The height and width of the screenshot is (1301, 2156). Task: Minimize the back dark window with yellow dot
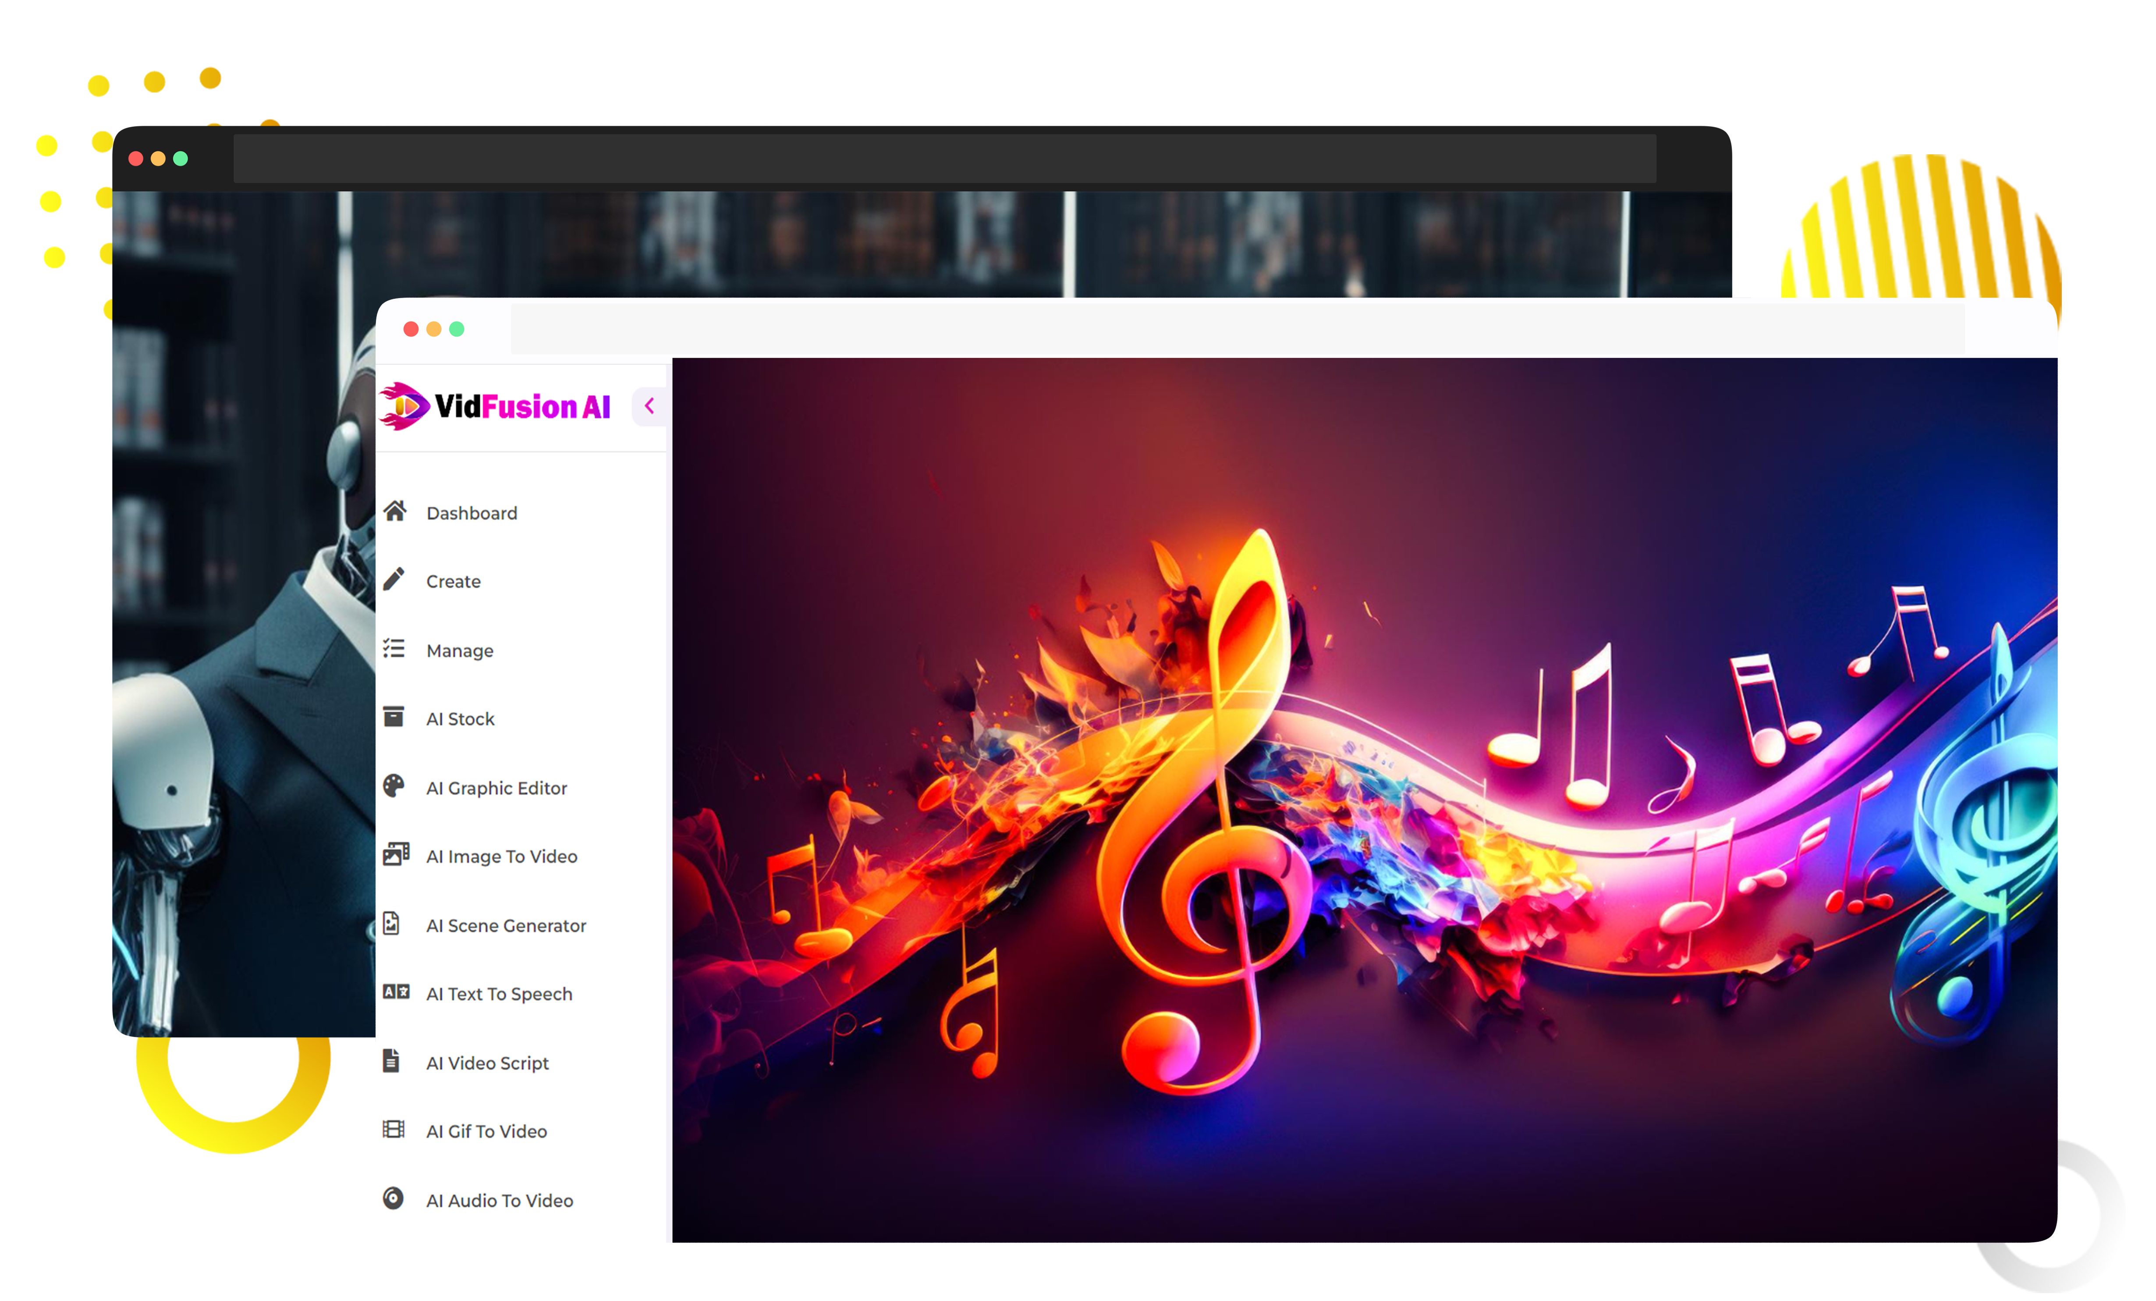158,159
